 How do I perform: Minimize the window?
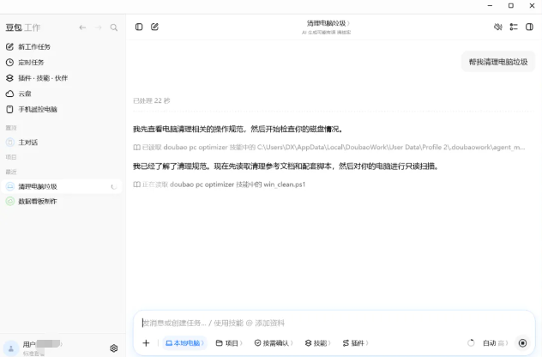pyautogui.click(x=490, y=5)
